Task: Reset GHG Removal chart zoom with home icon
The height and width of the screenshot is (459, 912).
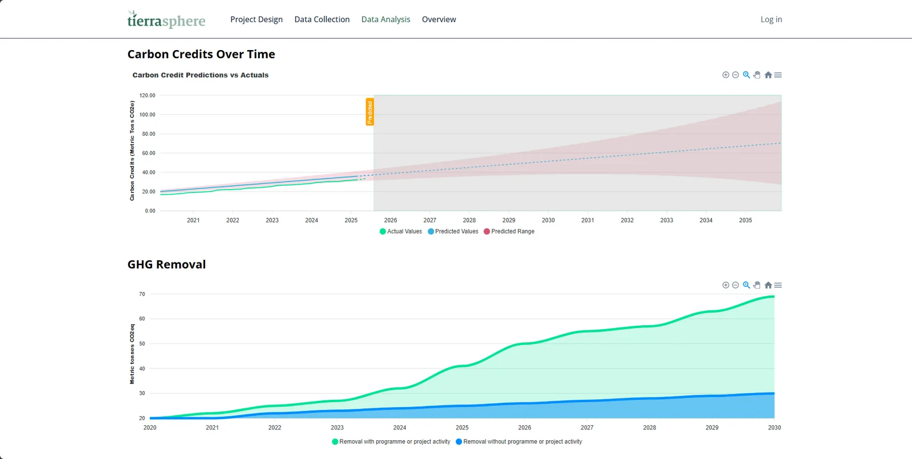Action: [768, 285]
